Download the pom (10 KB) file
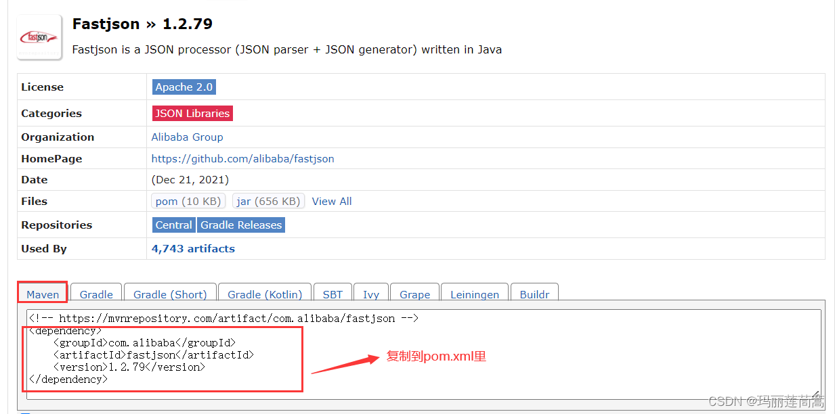835x414 pixels. [x=188, y=201]
